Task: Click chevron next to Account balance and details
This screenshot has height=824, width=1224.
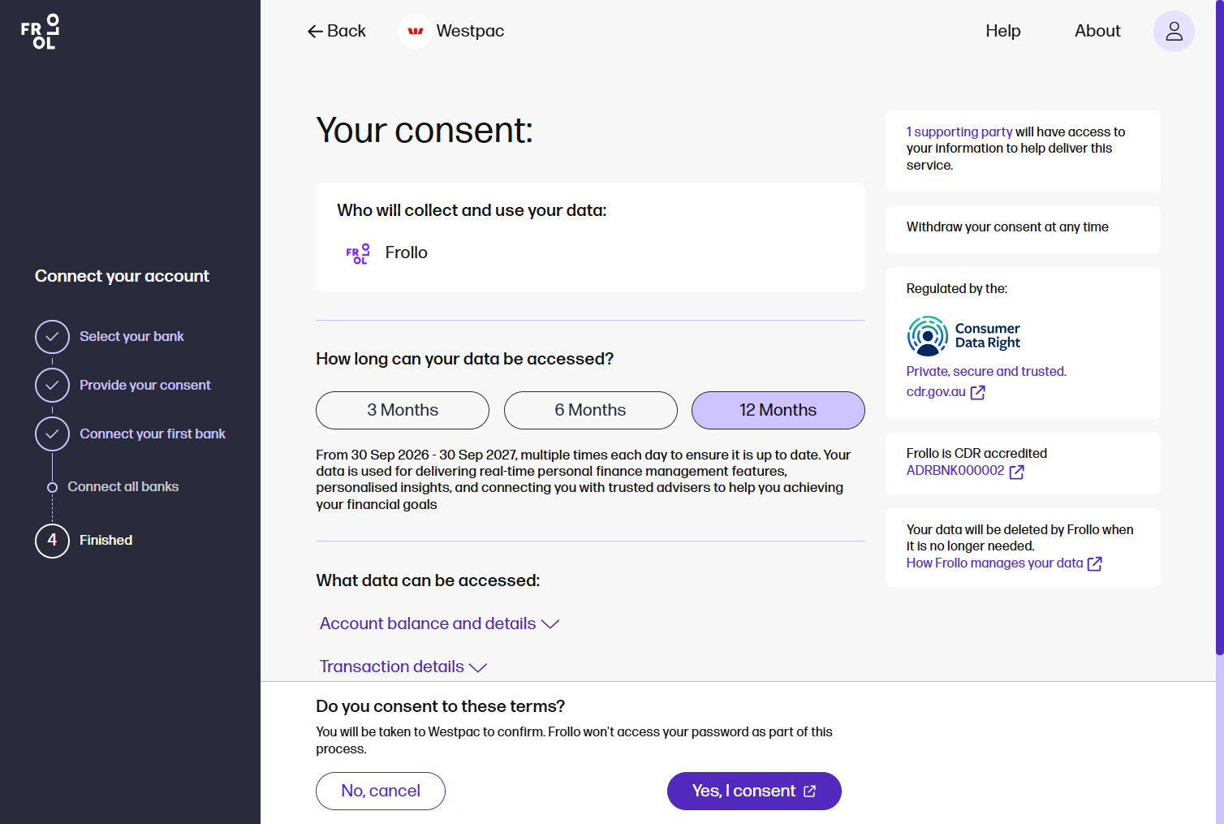Action: click(x=550, y=624)
